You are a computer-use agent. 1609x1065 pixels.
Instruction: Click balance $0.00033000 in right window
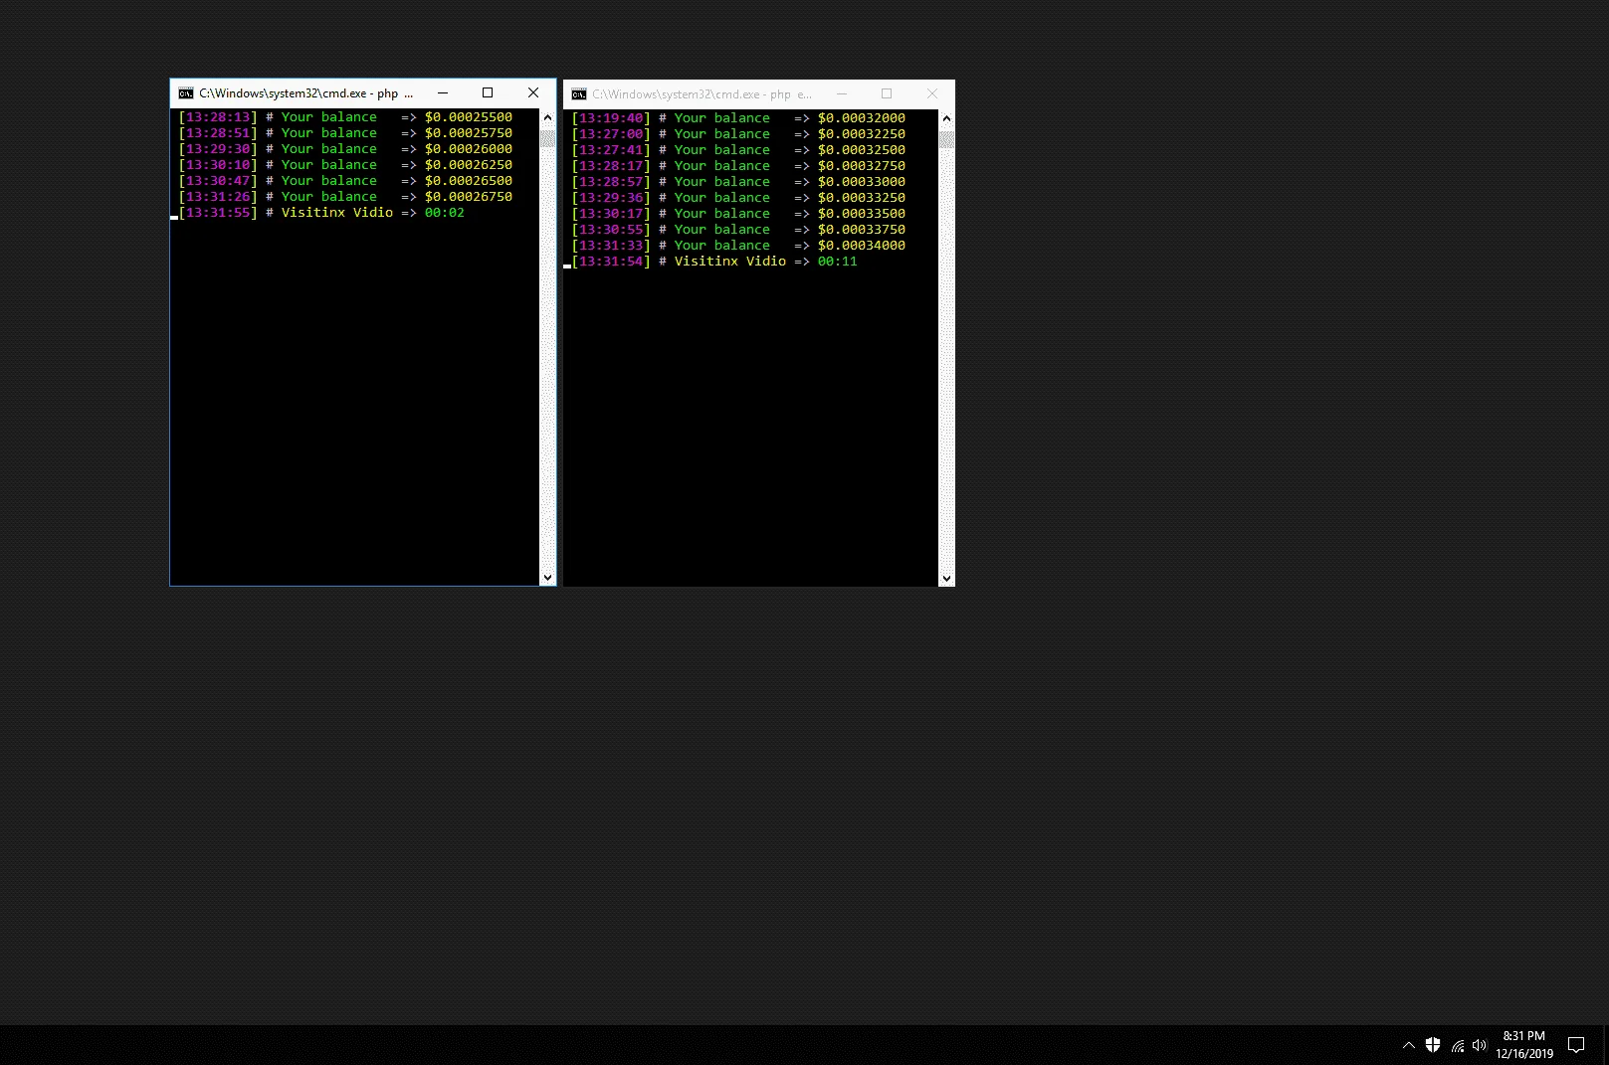pyautogui.click(x=862, y=182)
